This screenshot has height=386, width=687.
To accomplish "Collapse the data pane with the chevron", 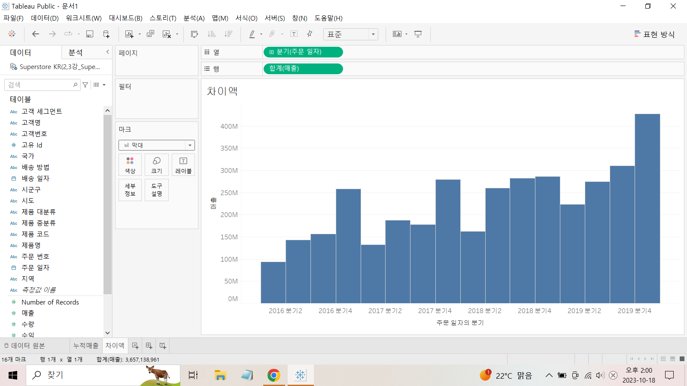I will click(107, 52).
